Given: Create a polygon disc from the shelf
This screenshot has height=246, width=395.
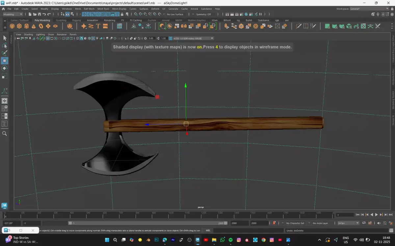Looking at the screenshot, I should coord(55,26).
